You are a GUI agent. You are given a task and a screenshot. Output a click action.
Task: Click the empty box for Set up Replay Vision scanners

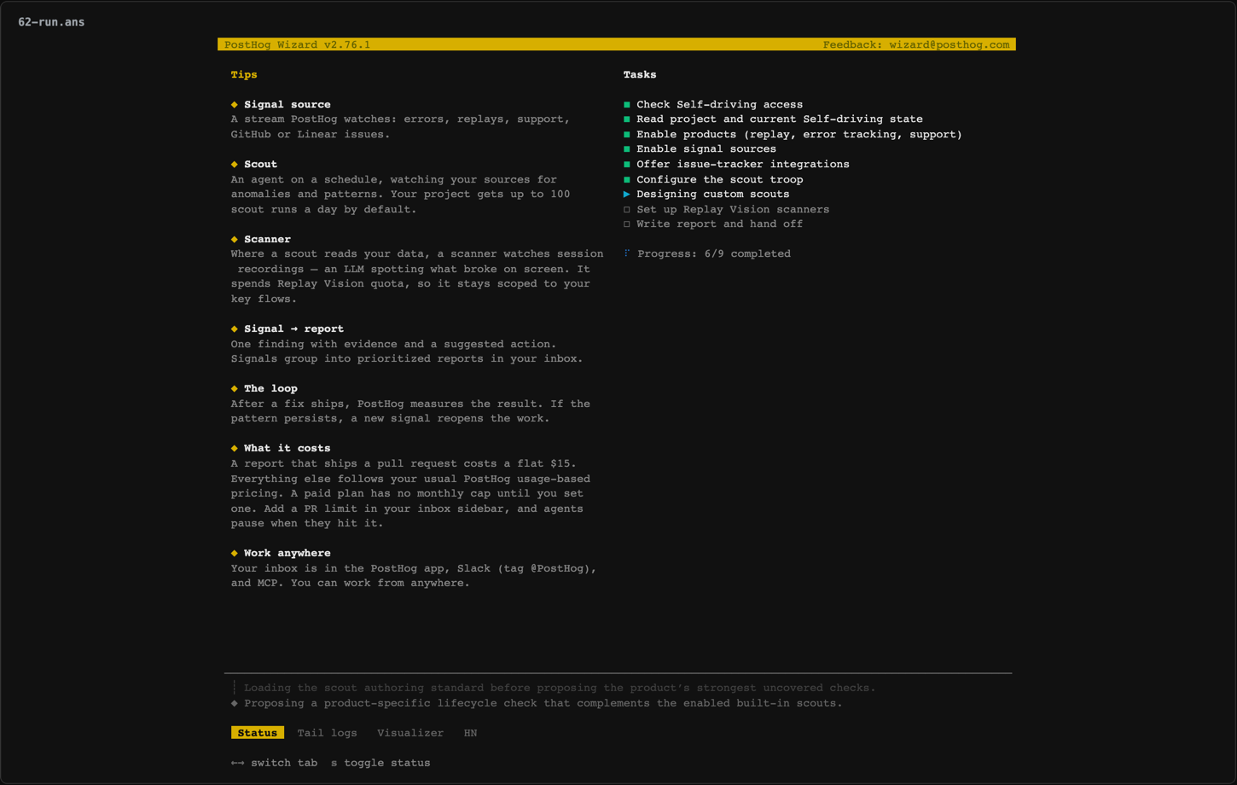(x=627, y=210)
